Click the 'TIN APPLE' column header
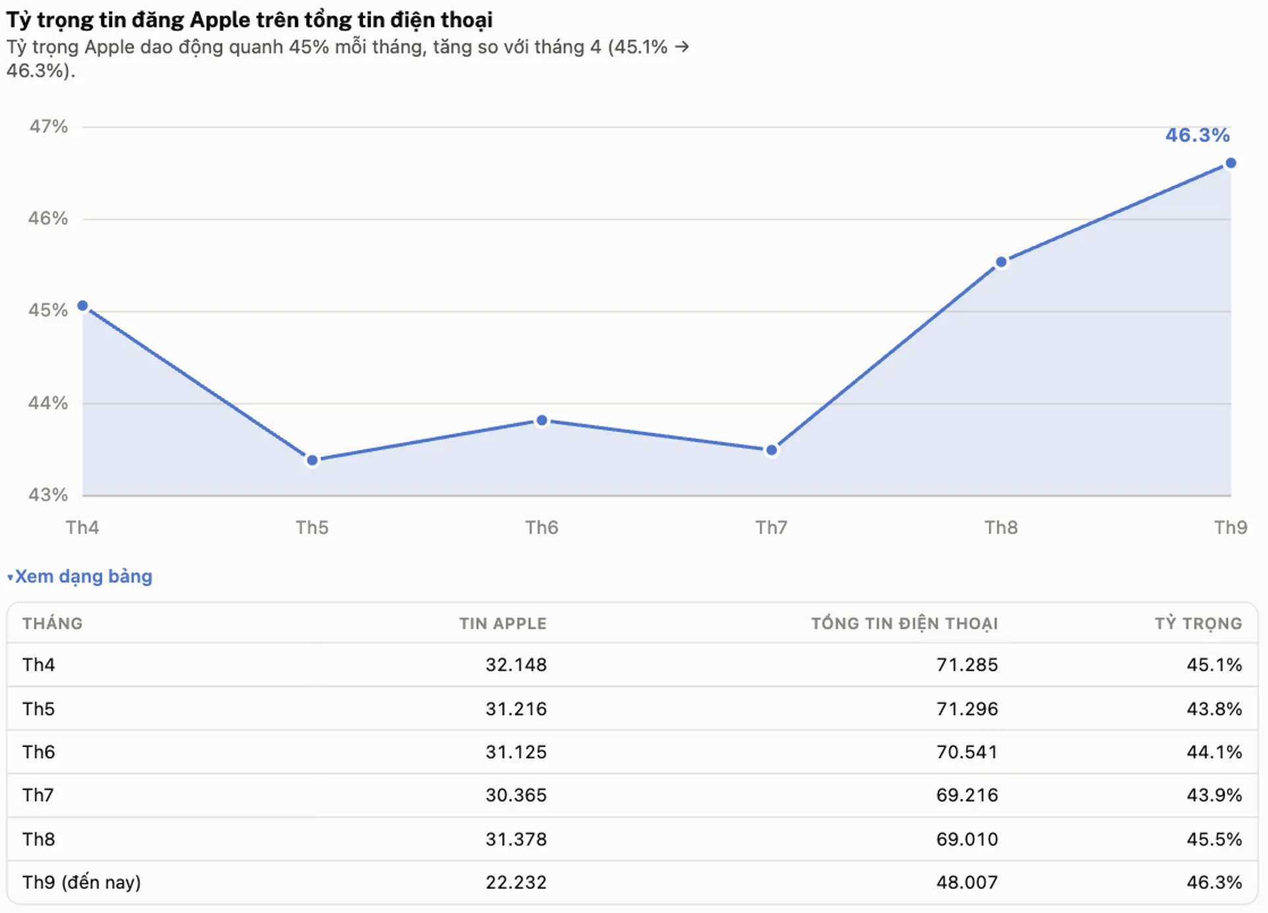This screenshot has width=1268, height=913. point(503,624)
